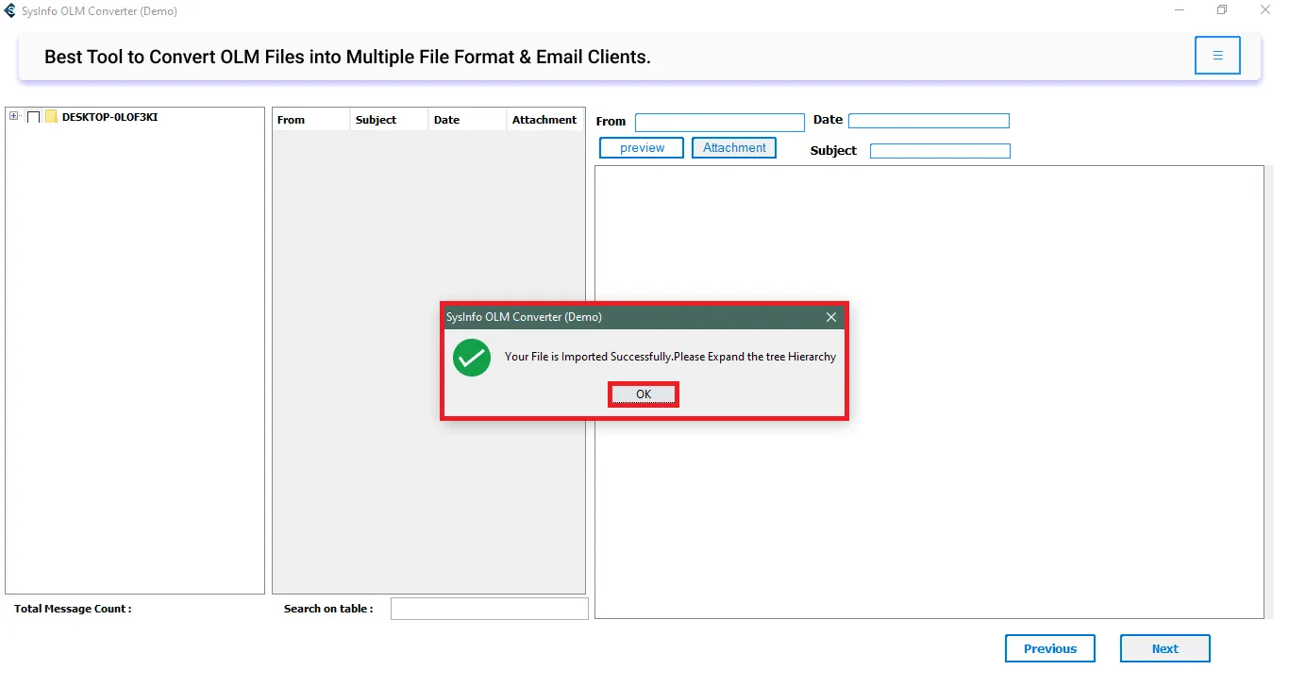The image size is (1289, 687).
Task: Check the DESKTOP-0LOF3KI folder checkbox
Action: click(x=34, y=117)
